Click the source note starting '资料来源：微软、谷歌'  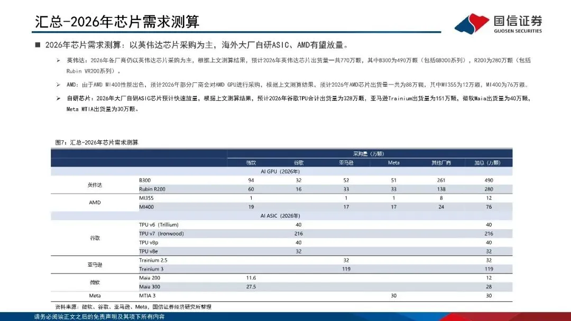pos(133,307)
